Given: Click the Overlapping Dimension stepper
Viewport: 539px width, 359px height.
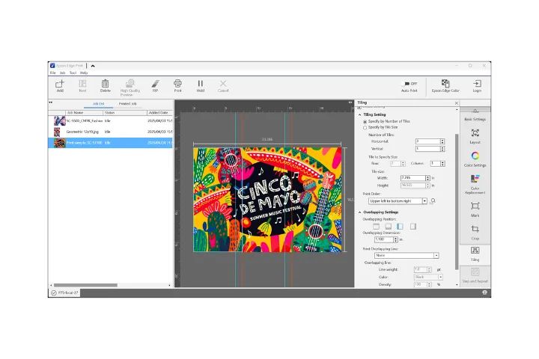Looking at the screenshot, I should tap(396, 239).
